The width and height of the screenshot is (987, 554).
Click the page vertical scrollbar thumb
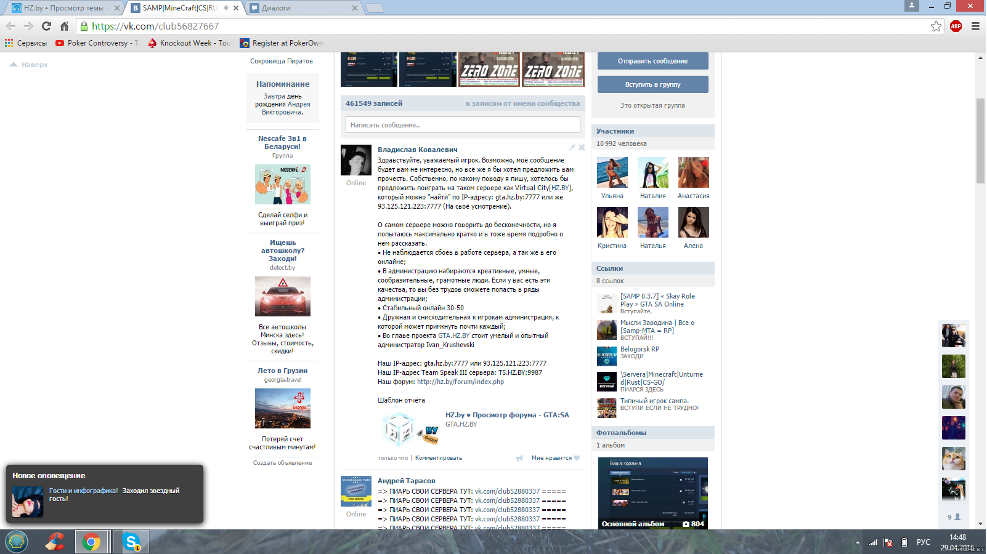click(x=980, y=140)
